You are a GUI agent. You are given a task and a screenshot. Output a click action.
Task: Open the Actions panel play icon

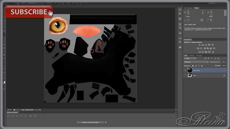pyautogui.click(x=180, y=14)
